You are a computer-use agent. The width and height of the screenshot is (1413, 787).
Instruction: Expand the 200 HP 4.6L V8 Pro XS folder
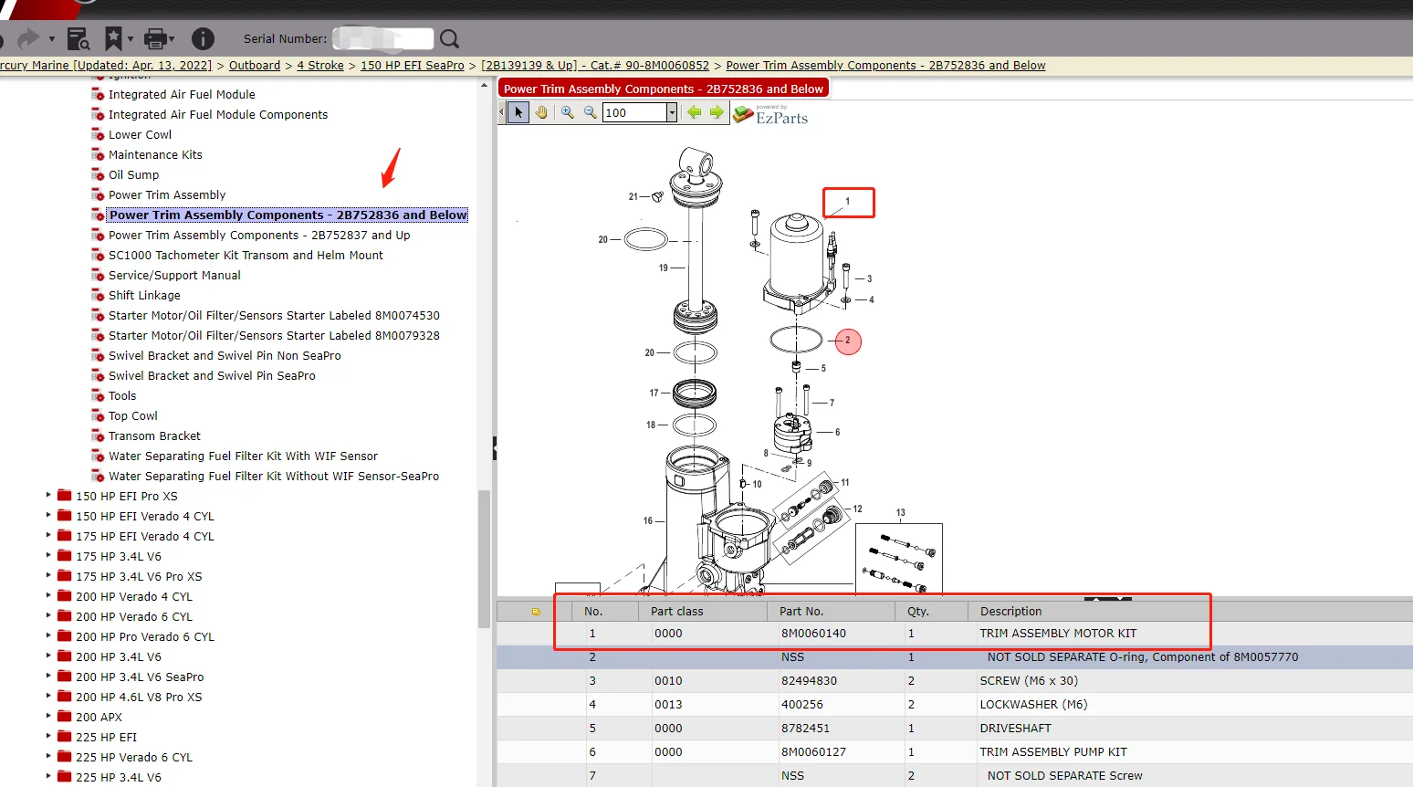(48, 696)
